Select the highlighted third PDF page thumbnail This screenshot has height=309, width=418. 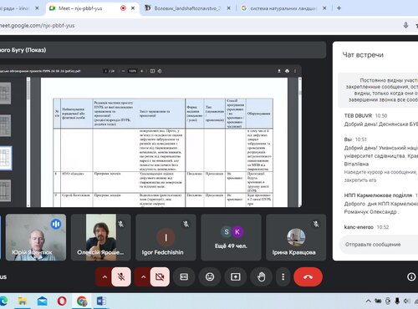click(6, 158)
